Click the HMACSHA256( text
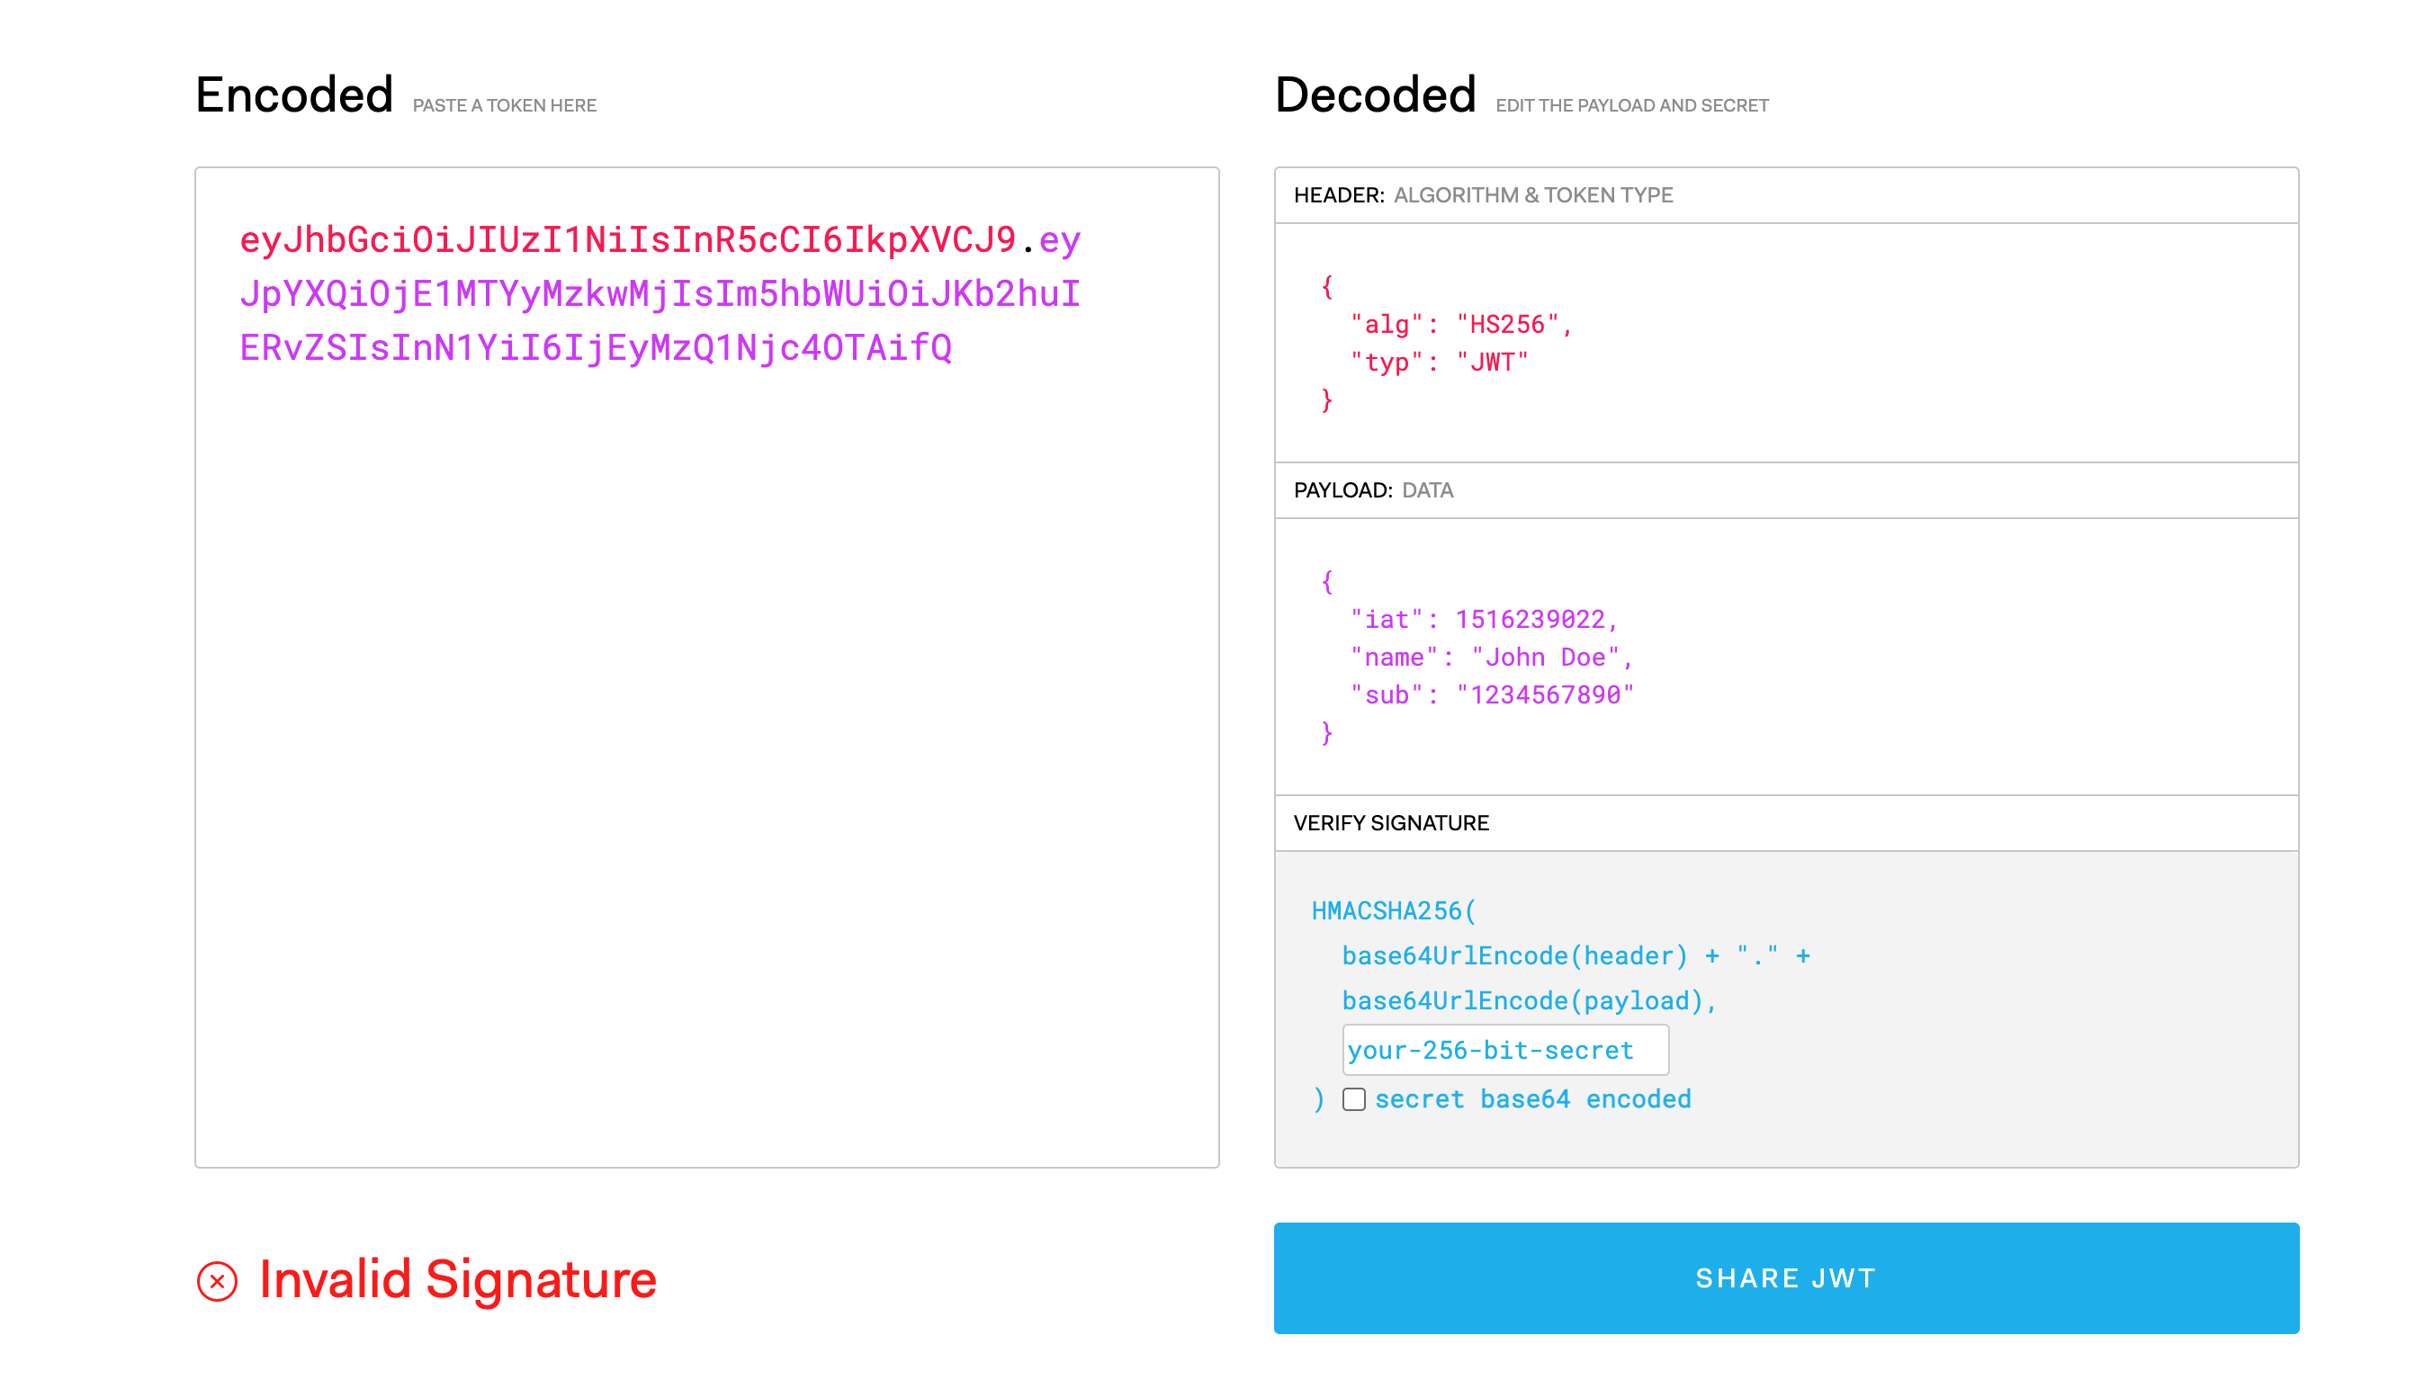Viewport: 2424px width, 1398px height. pyautogui.click(x=1394, y=910)
